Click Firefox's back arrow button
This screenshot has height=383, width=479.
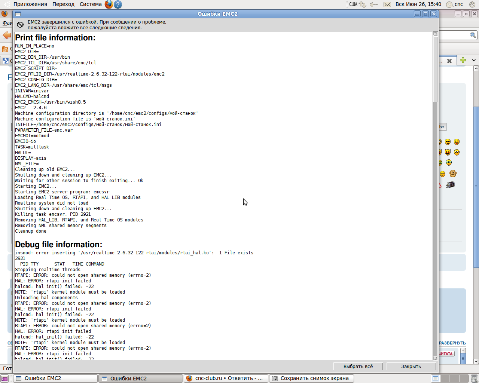click(7, 36)
